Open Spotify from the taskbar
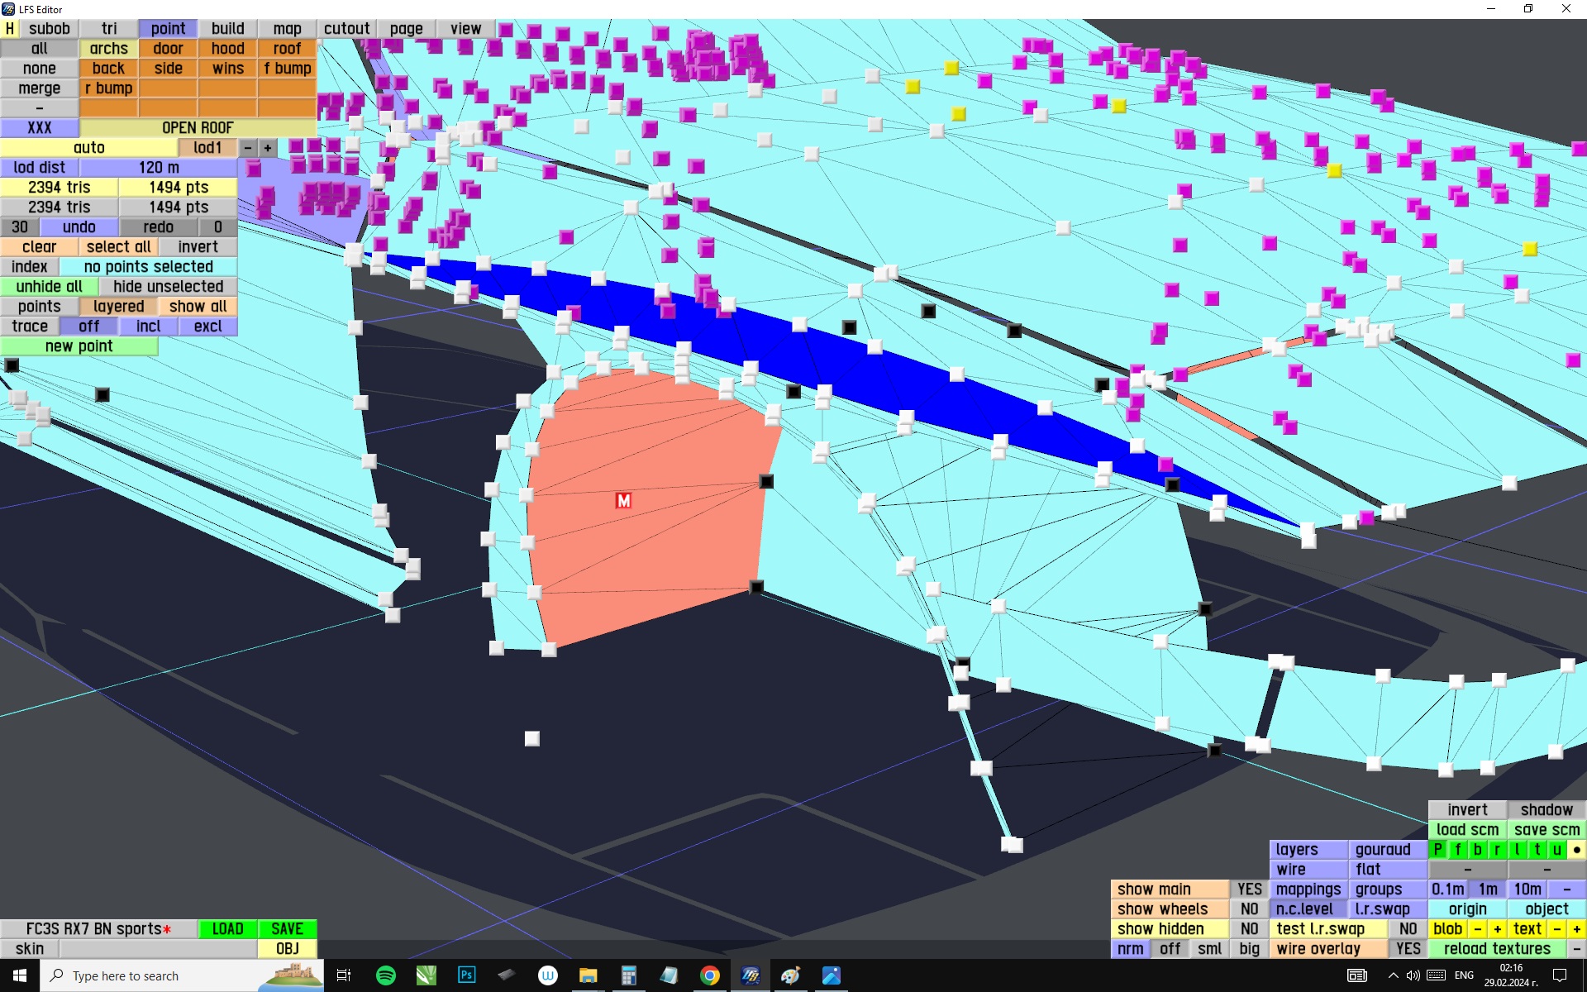The height and width of the screenshot is (992, 1587). 385,975
